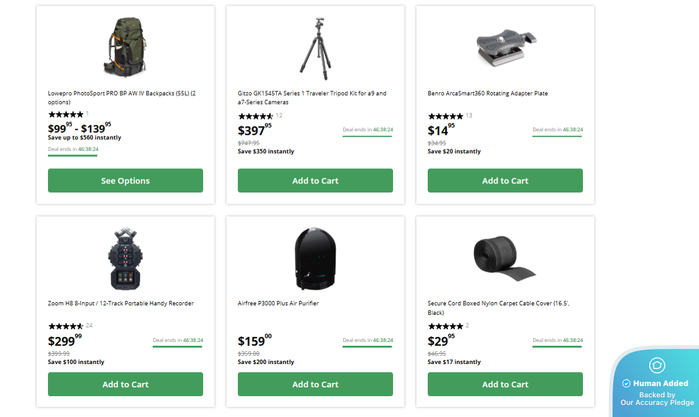Viewport: 699px width, 417px height.
Task: Open the Zoom H8 recorder image
Action: click(125, 259)
